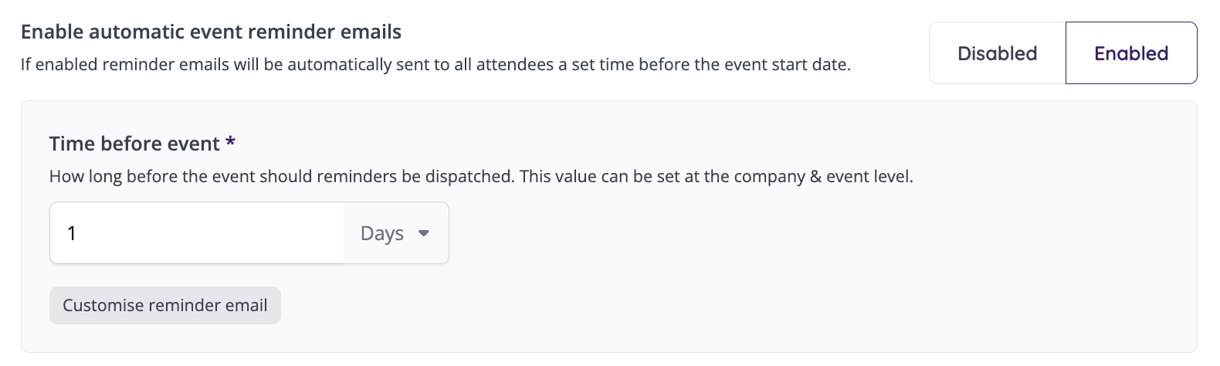Click the word Days in the unit selector
1220x366 pixels.
(382, 233)
